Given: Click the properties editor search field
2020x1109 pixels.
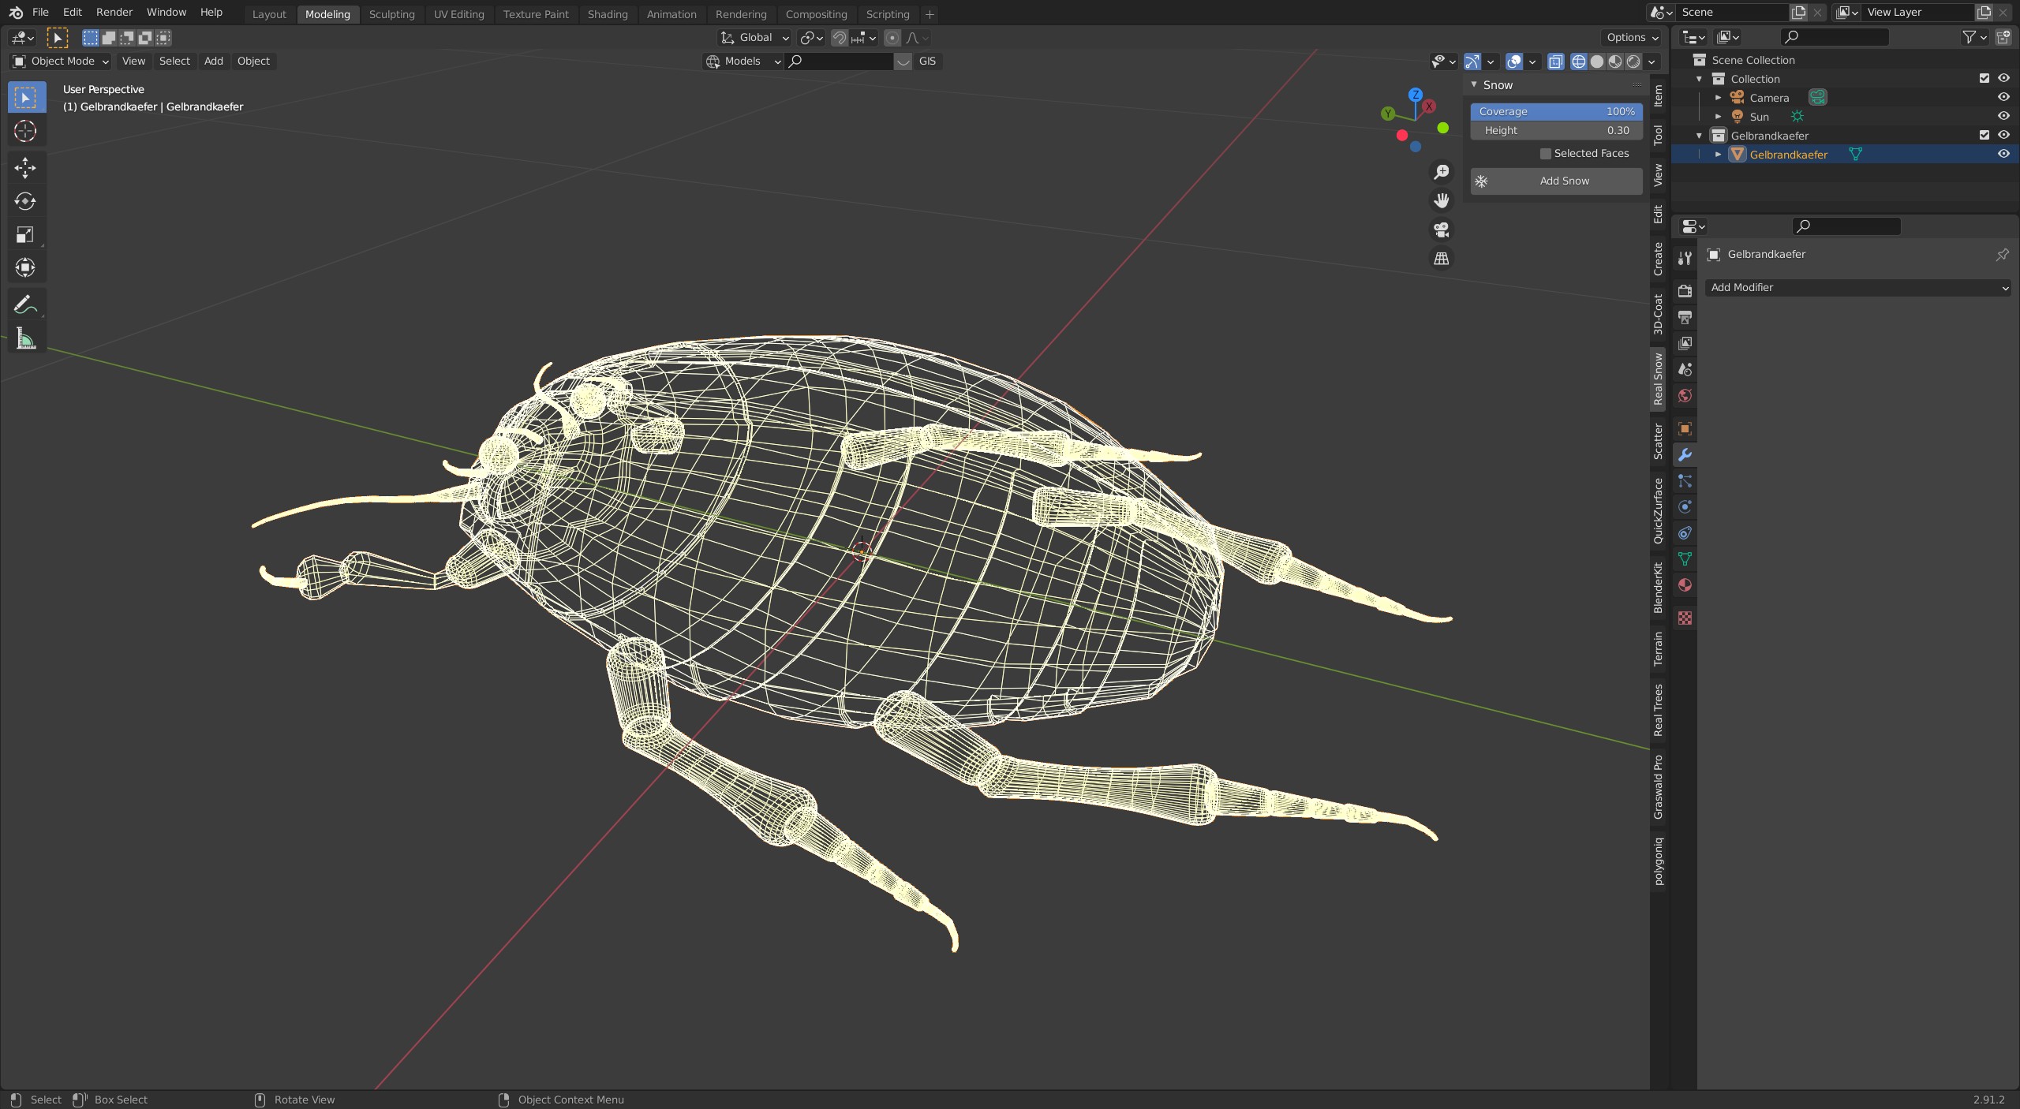Looking at the screenshot, I should point(1846,226).
